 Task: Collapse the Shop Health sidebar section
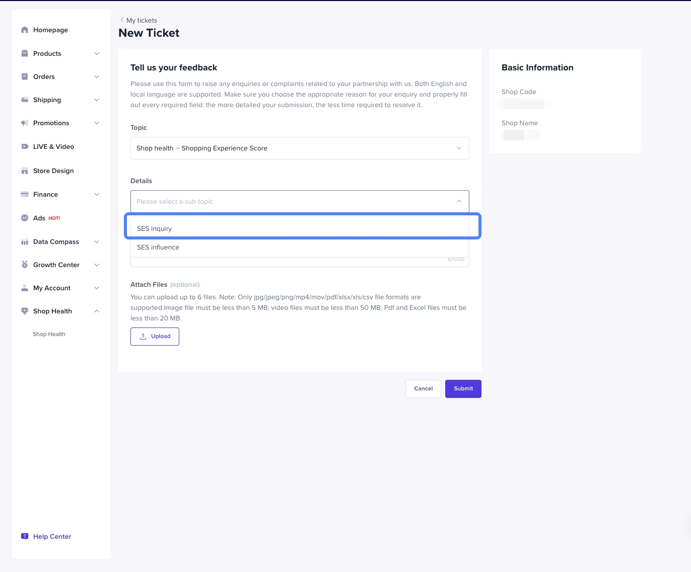97,311
